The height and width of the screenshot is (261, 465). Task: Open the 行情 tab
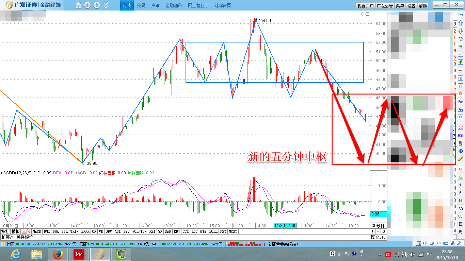(x=127, y=5)
